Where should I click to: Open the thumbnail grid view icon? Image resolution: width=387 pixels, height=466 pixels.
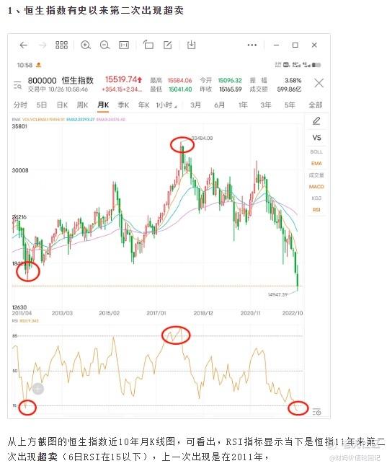[x=61, y=45]
